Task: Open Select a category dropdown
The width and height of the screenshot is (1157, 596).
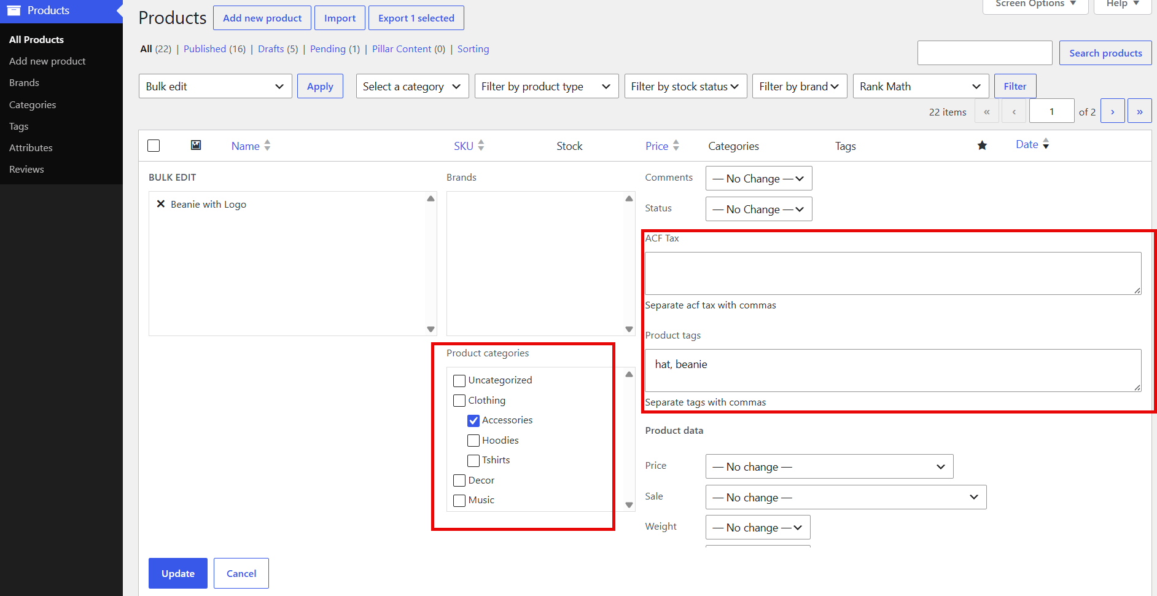Action: (x=412, y=86)
